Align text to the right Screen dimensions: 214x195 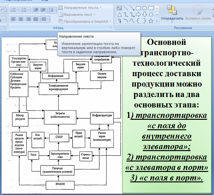pos(28,19)
